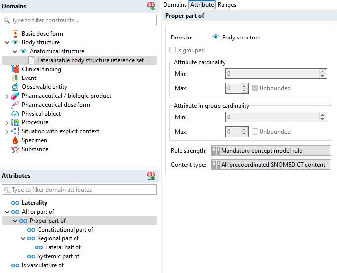Switch to the Domains tab
This screenshot has width=337, height=273.
point(175,5)
